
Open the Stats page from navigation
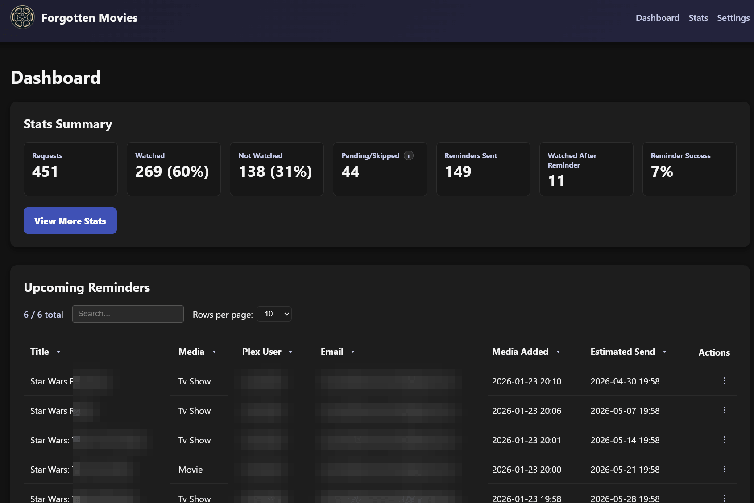698,18
